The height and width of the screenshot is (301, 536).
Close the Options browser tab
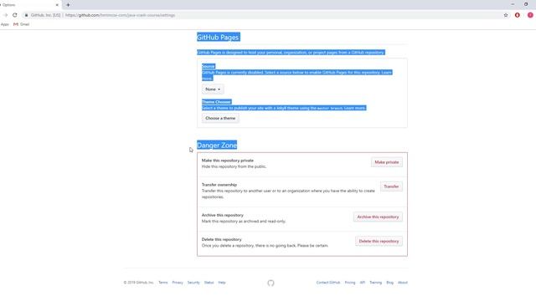[57, 5]
